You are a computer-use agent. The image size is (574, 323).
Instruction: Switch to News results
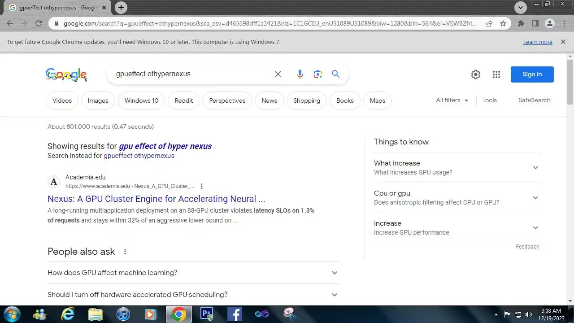[x=269, y=100]
